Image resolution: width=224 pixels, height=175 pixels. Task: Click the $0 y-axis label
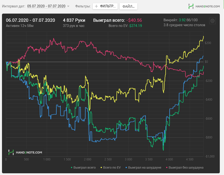pos(206,62)
